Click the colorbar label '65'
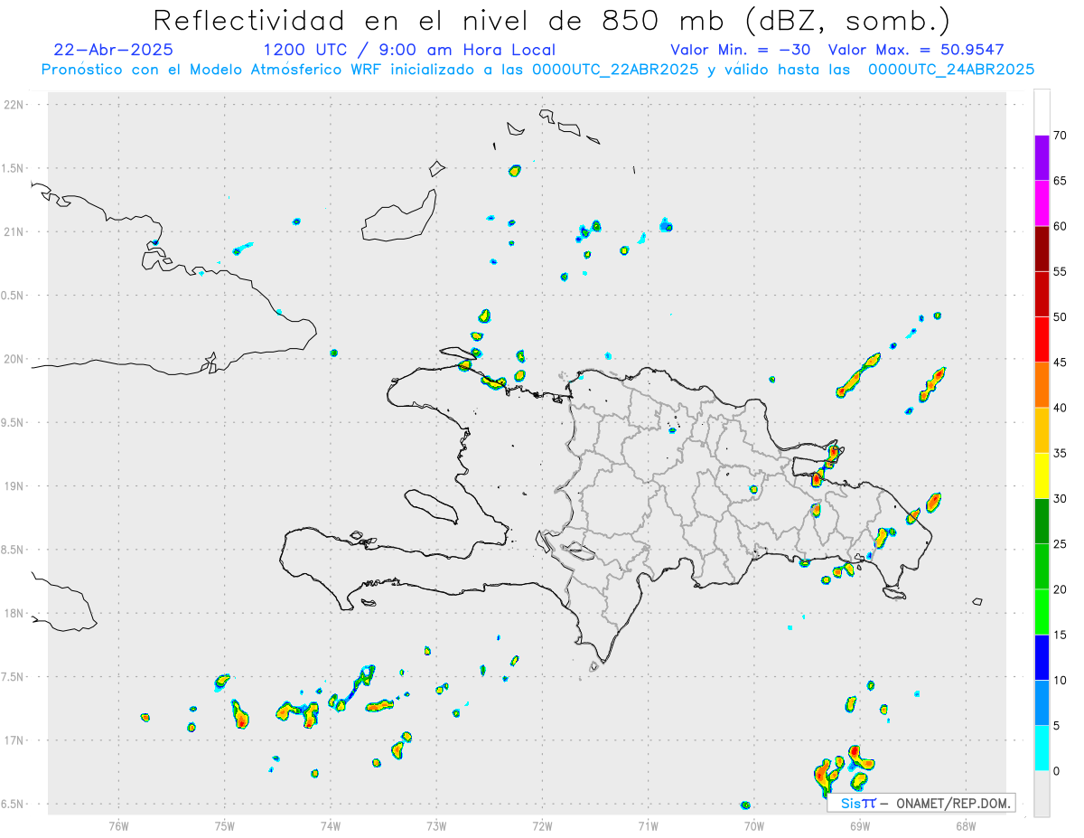This screenshot has width=1084, height=838. click(1061, 181)
